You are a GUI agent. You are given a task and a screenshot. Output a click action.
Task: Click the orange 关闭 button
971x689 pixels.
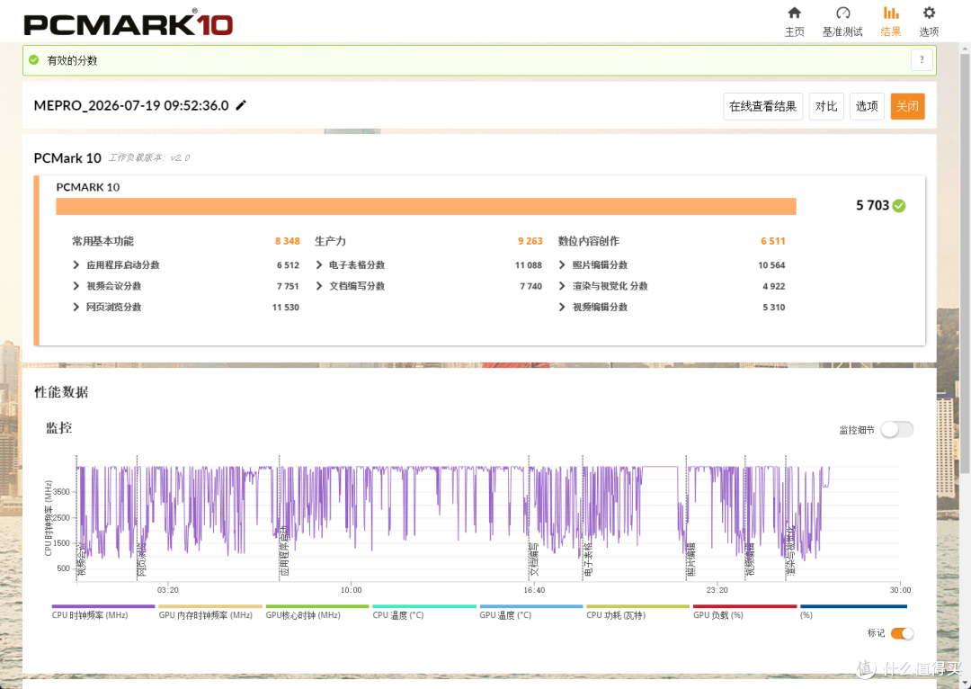[x=907, y=106]
